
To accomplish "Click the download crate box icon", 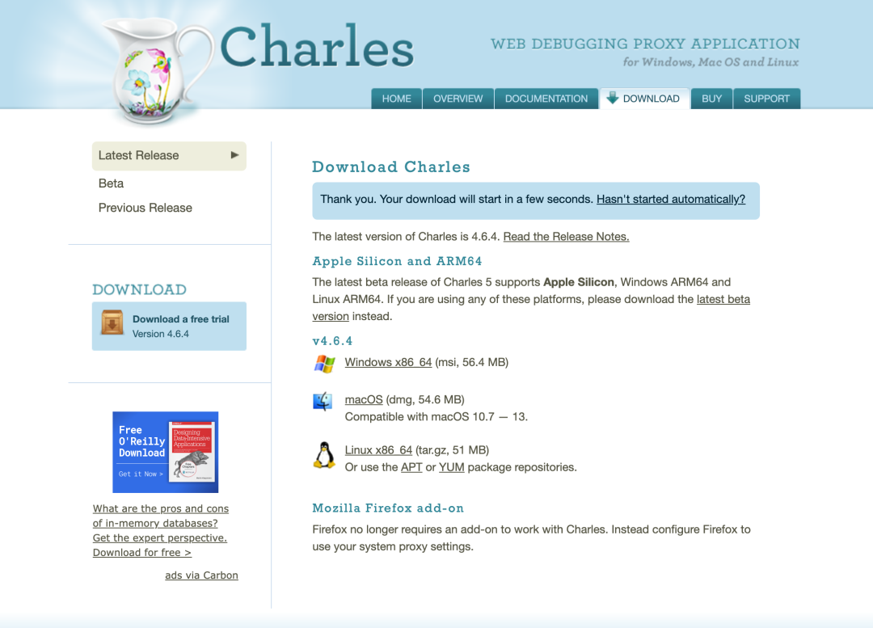I will tap(112, 323).
